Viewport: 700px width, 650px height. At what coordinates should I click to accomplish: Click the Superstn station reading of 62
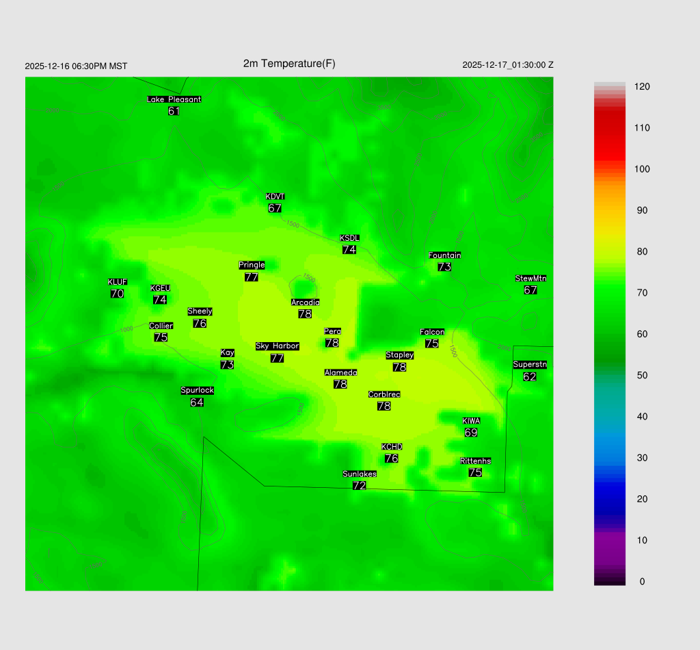pos(530,376)
